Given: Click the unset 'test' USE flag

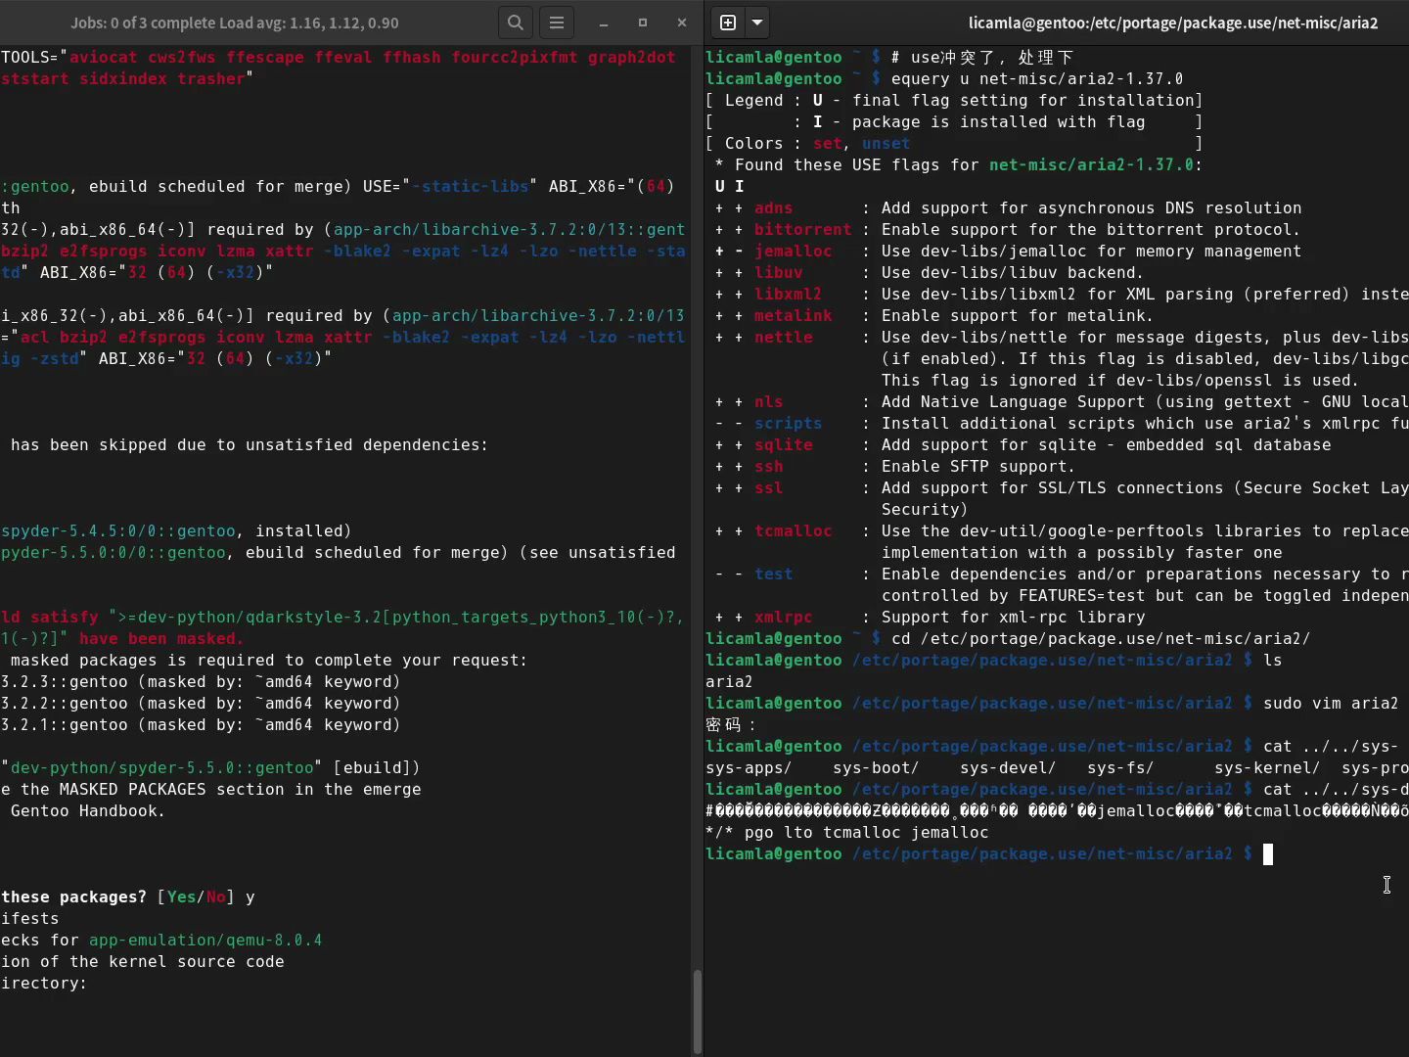Looking at the screenshot, I should click(773, 574).
